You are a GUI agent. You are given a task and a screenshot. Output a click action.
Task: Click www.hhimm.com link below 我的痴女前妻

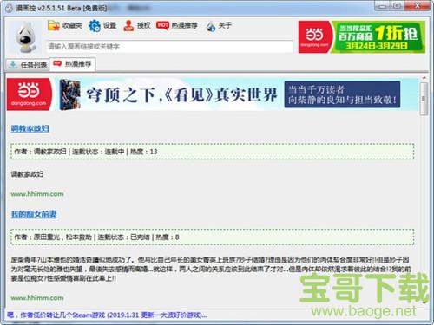coord(37,297)
